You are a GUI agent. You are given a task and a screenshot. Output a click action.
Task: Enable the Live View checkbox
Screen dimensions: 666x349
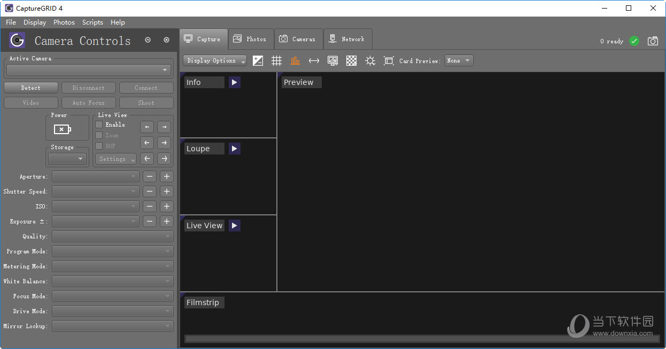(99, 125)
